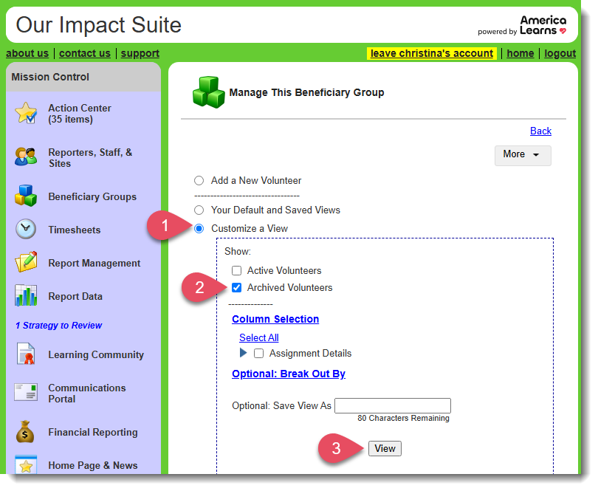Open Home Page & News menu item
Image resolution: width=598 pixels, height=491 pixels.
tap(93, 465)
